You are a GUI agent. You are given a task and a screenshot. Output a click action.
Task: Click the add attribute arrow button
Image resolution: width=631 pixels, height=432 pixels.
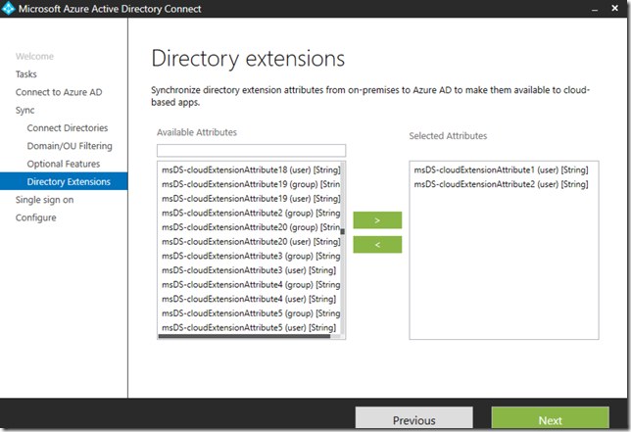(377, 220)
